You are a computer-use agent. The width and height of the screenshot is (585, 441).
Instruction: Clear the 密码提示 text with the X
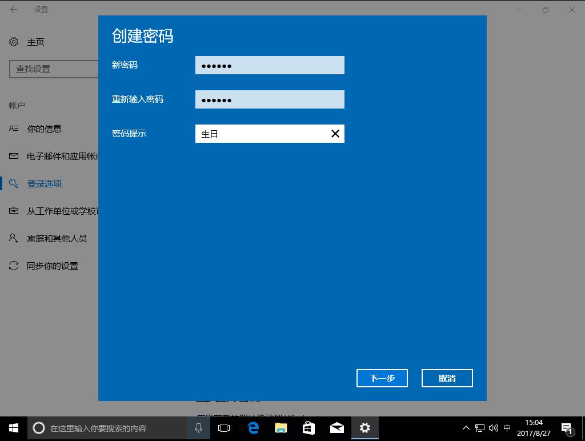coord(335,133)
